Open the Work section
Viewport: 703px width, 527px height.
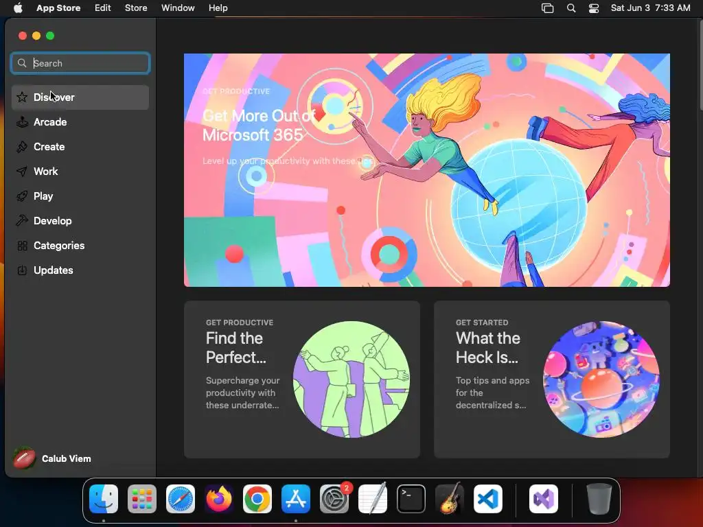pyautogui.click(x=80, y=171)
